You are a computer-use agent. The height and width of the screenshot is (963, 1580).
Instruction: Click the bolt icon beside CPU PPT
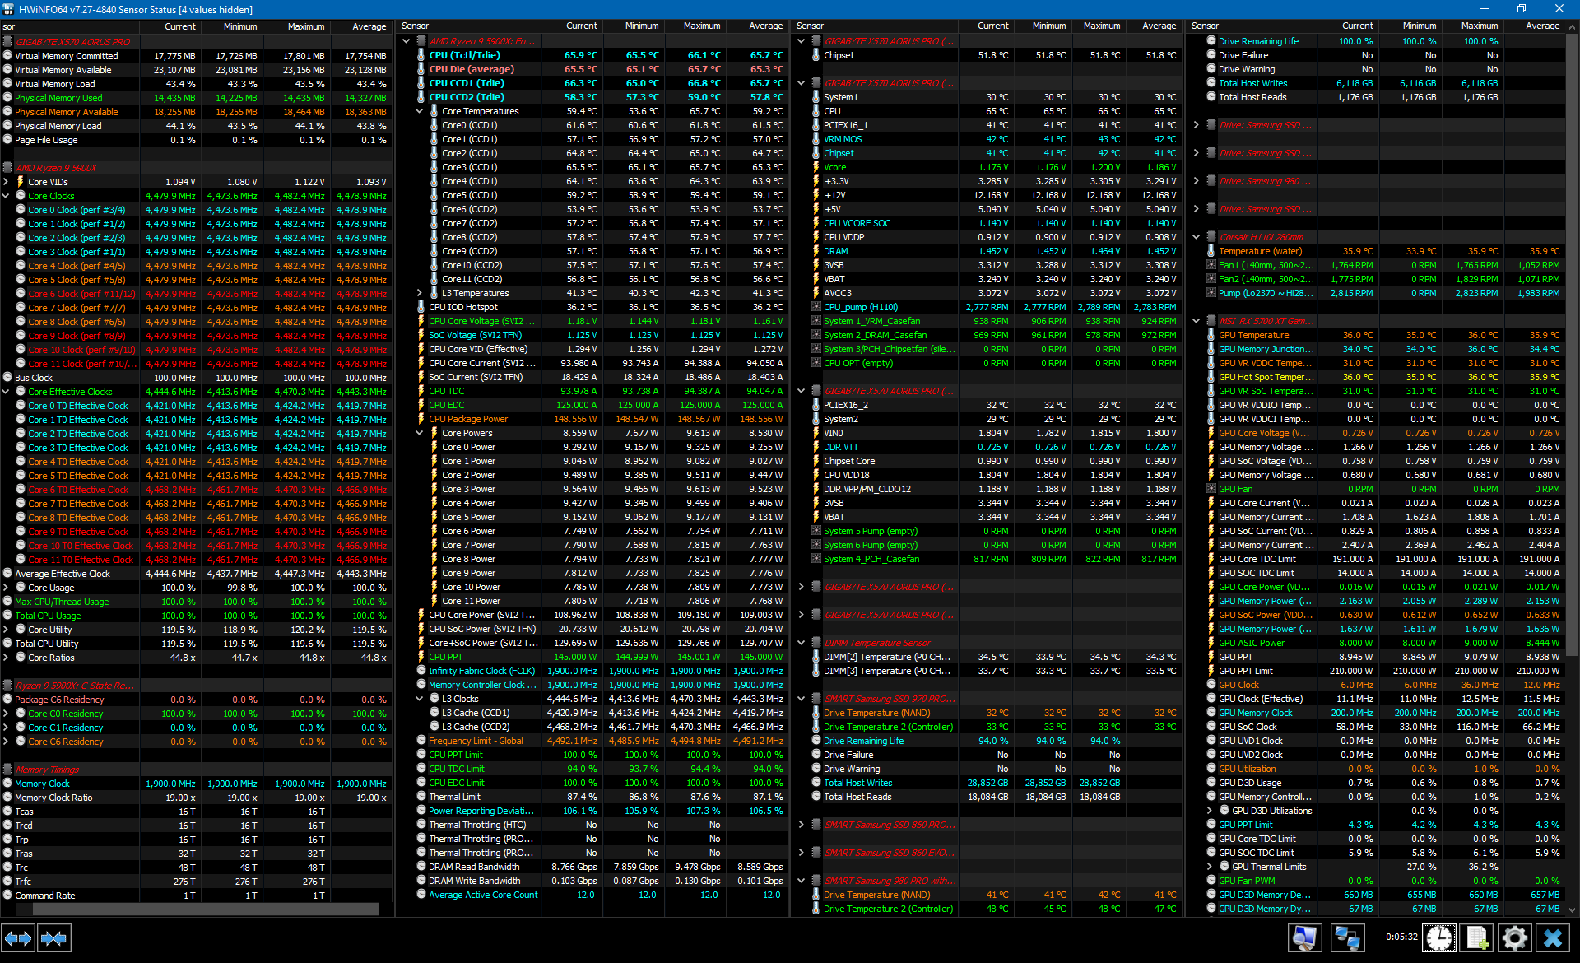pos(421,657)
